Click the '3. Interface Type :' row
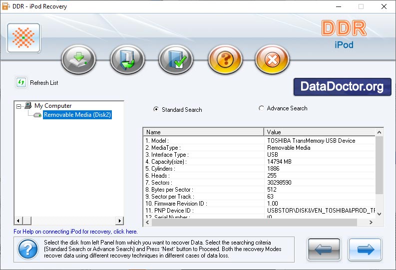 [x=259, y=155]
